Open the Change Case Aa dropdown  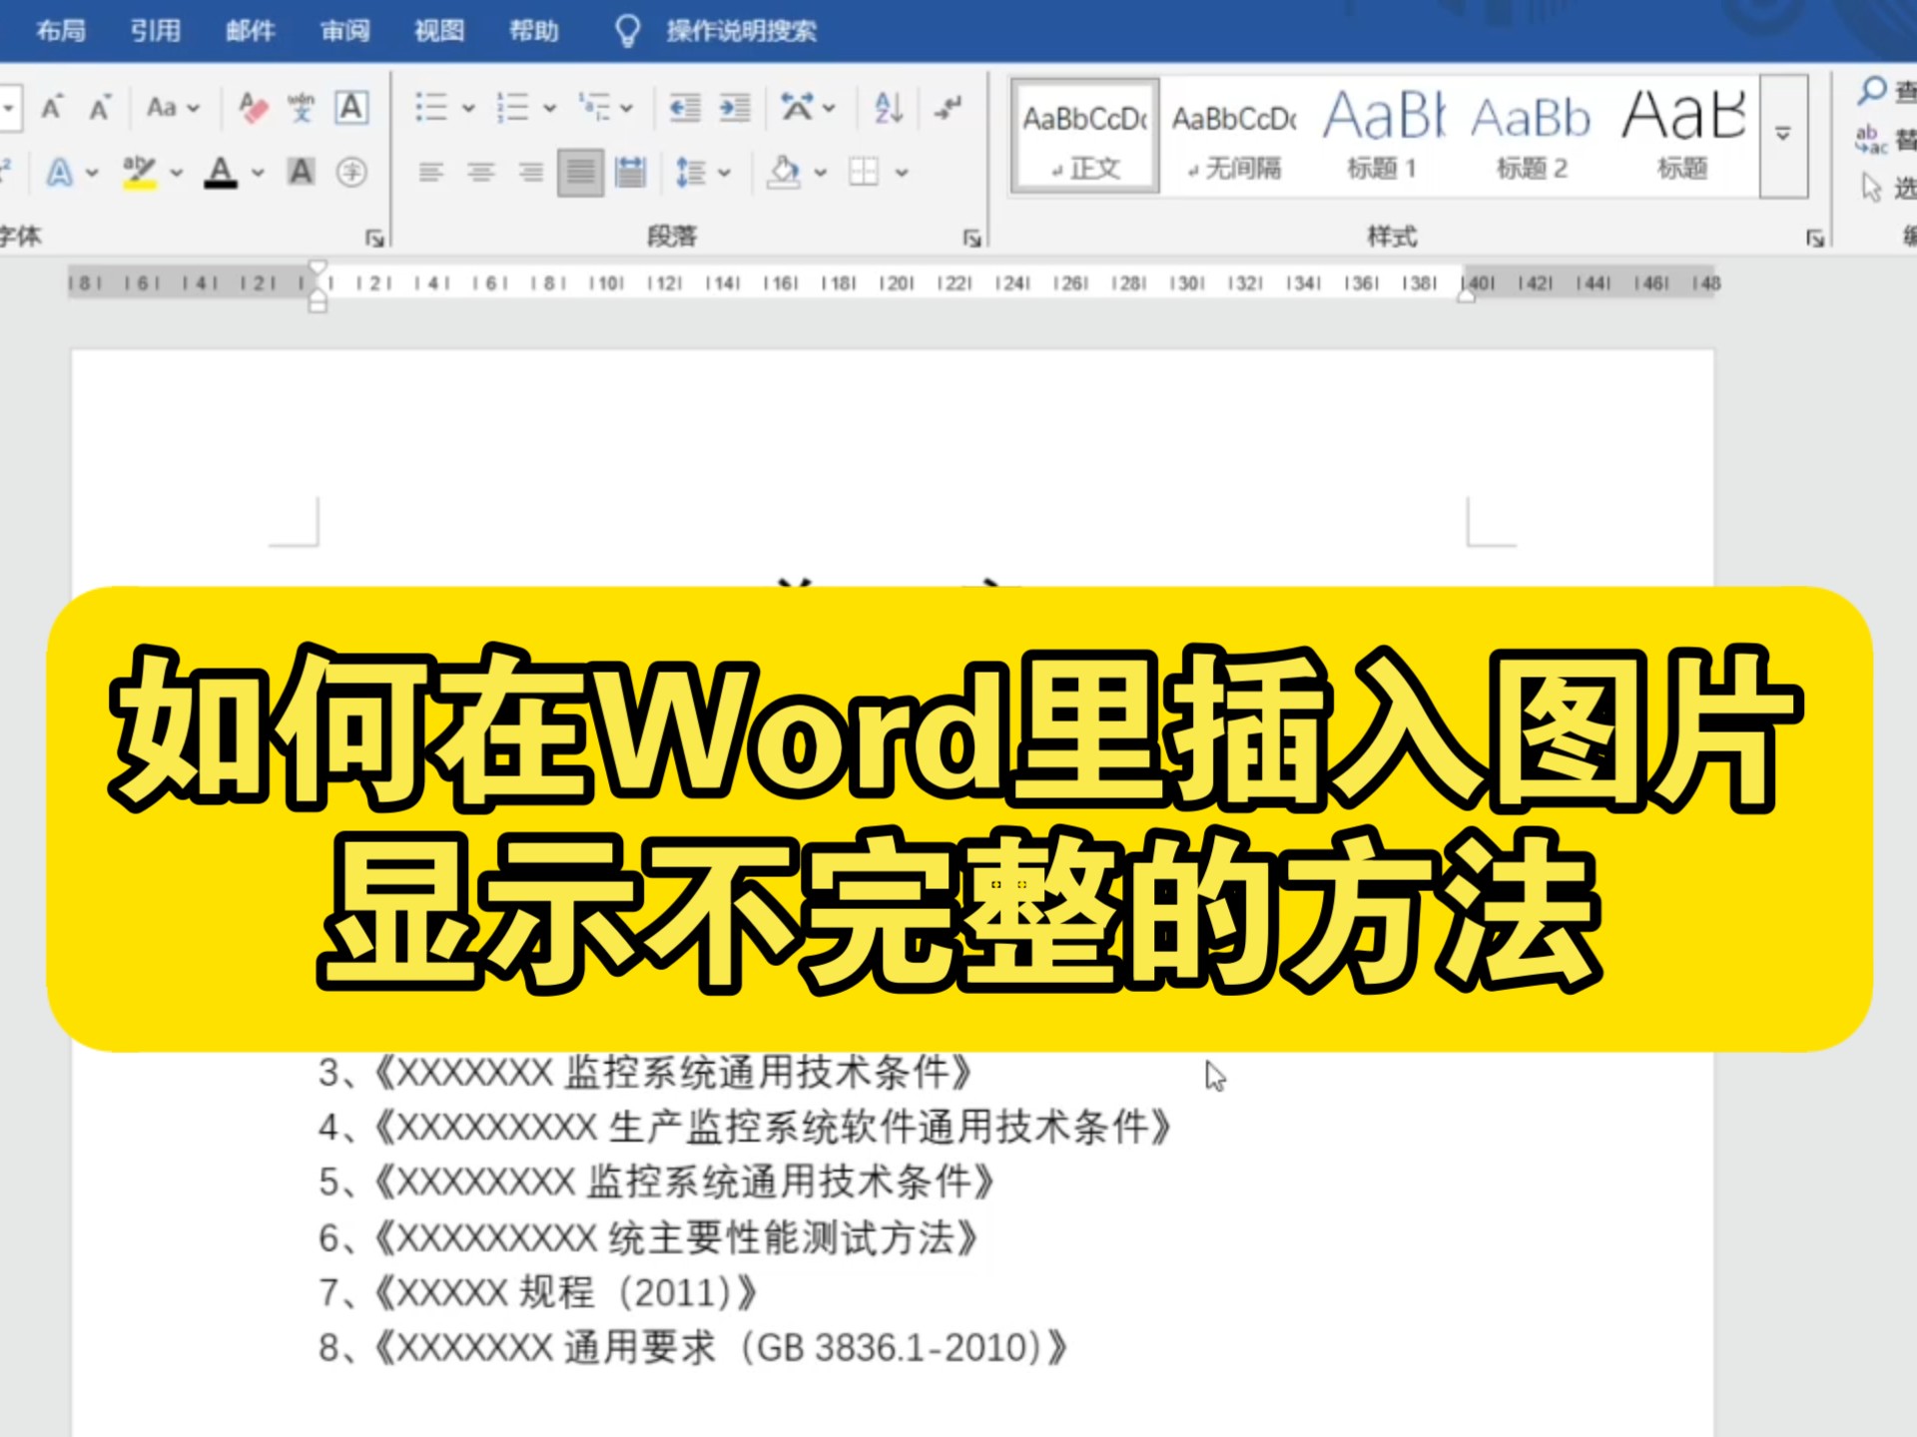173,107
